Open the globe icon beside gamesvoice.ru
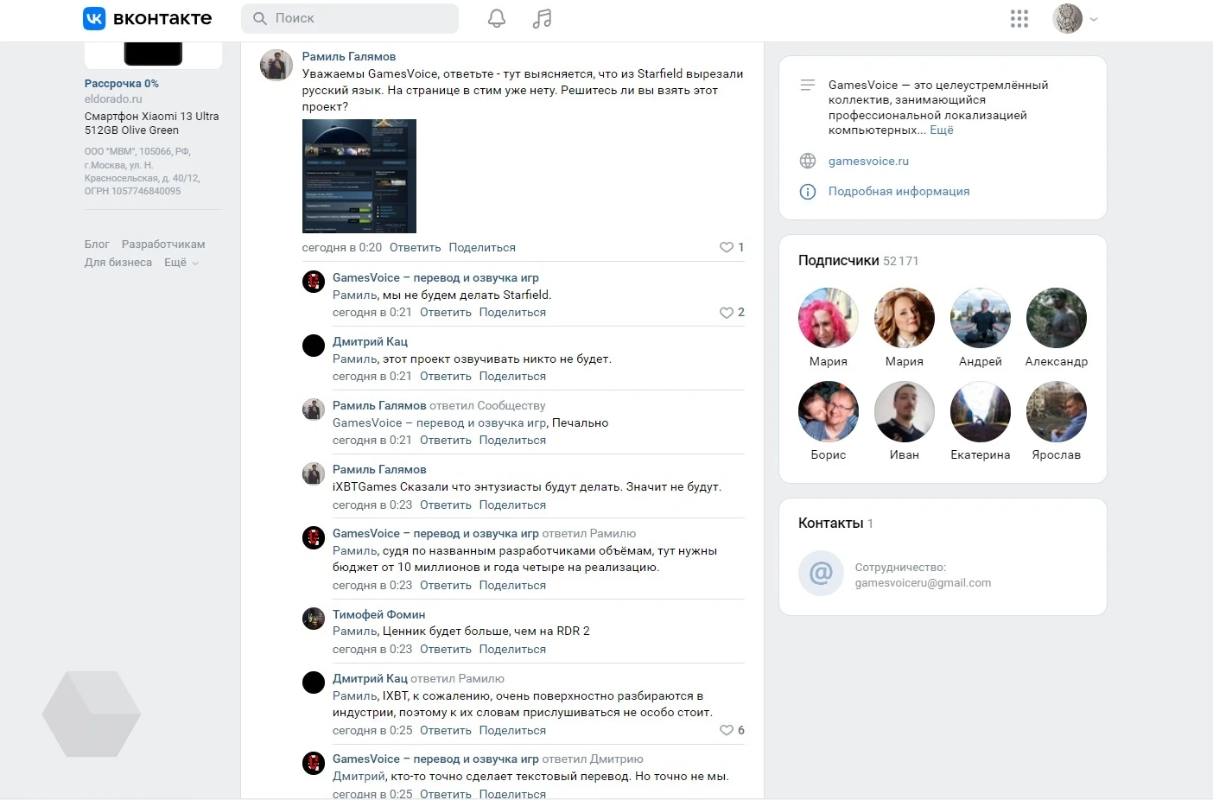This screenshot has width=1213, height=800. (x=808, y=161)
